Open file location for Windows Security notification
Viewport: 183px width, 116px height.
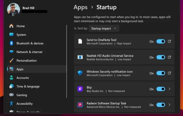[x=169, y=73]
